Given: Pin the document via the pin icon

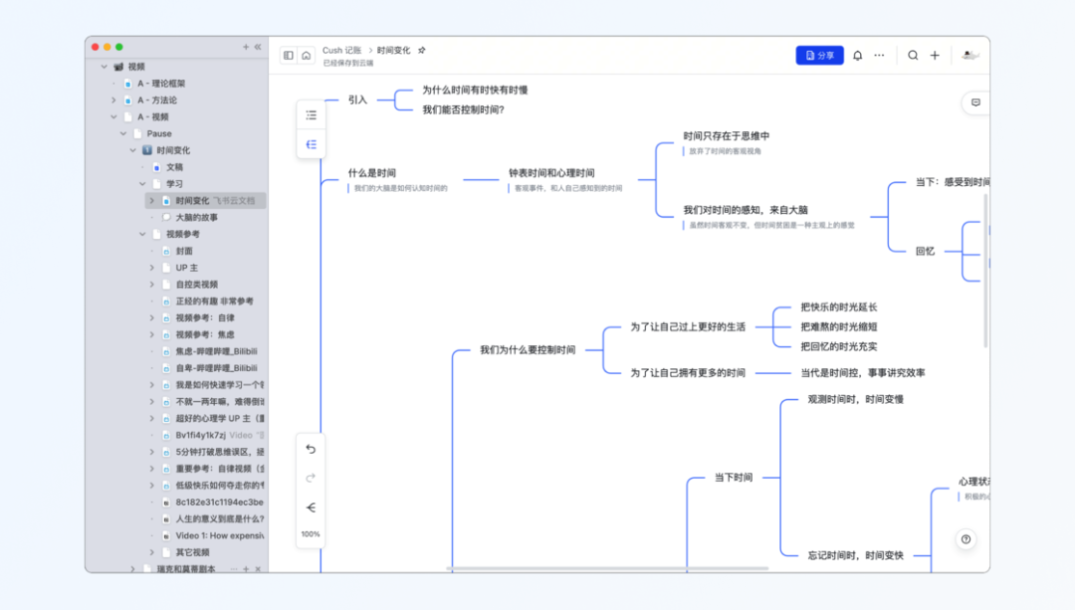Looking at the screenshot, I should click(422, 50).
